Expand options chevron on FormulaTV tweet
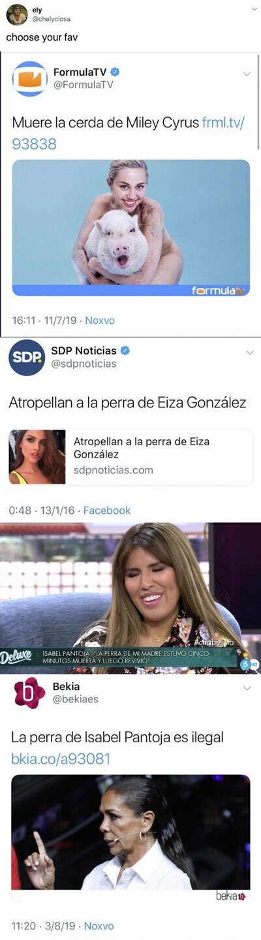Viewport: 261px width, 940px height. 247,74
